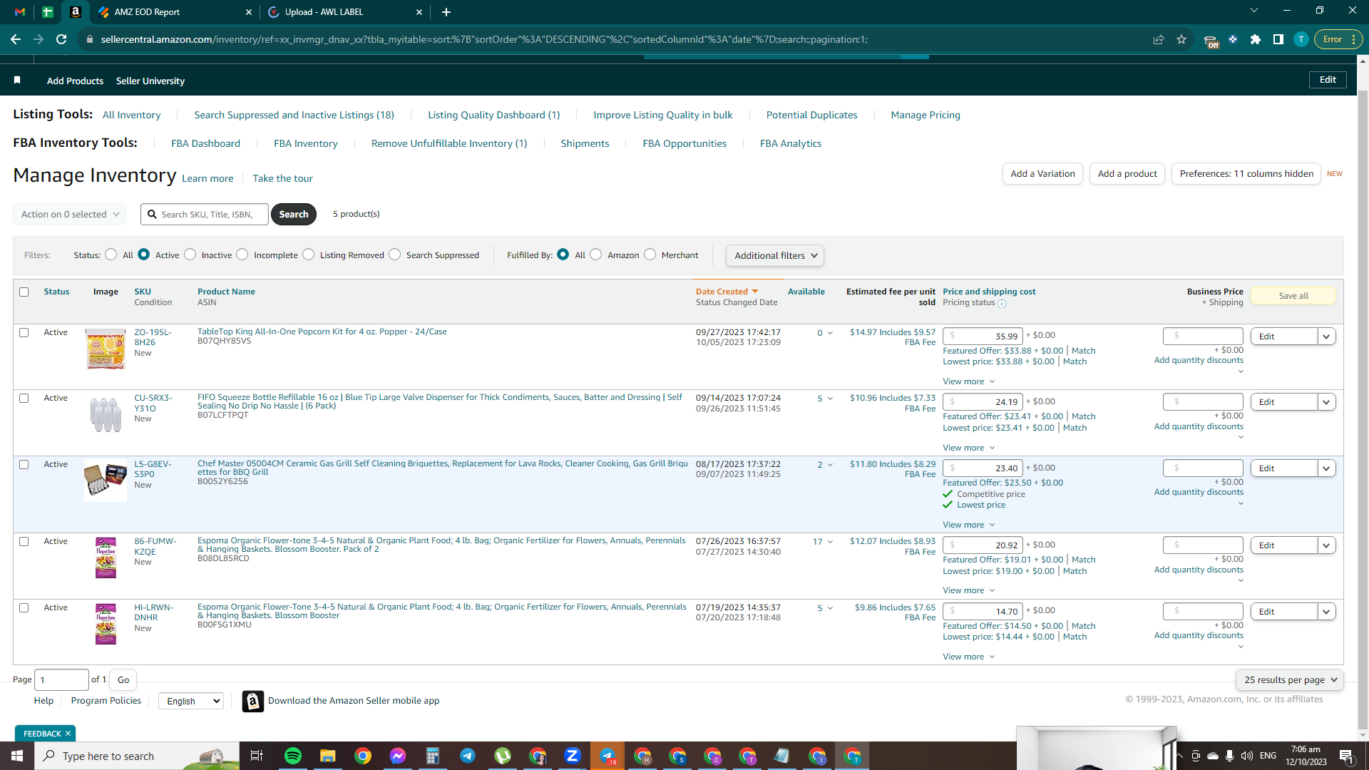The height and width of the screenshot is (770, 1369).
Task: Open the Windows notification center
Action: pyautogui.click(x=1347, y=756)
